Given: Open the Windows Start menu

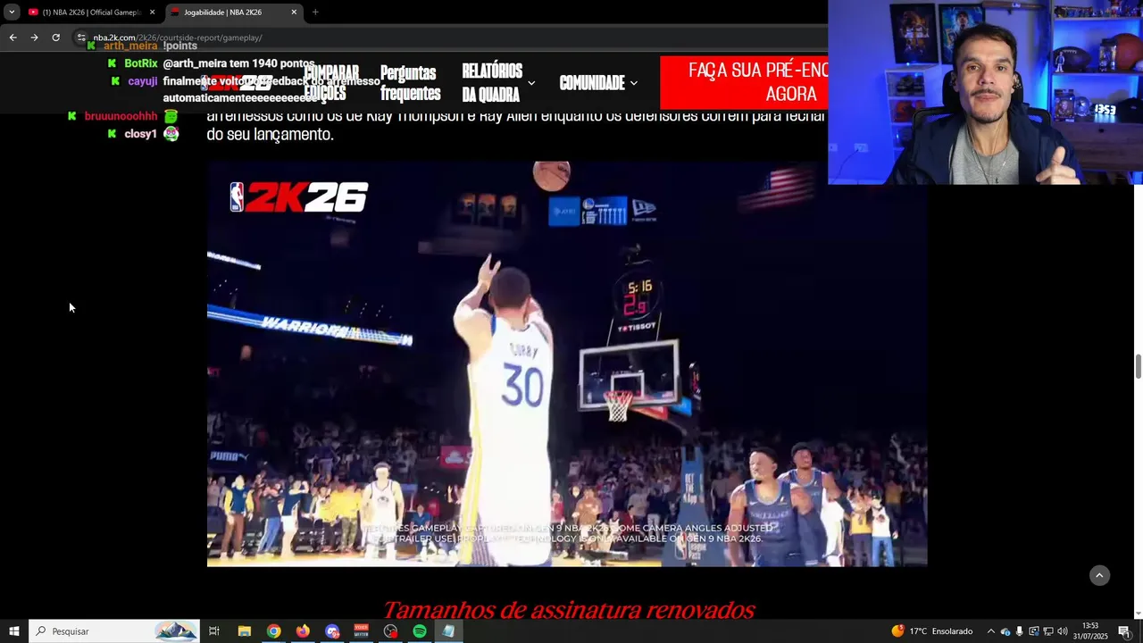Looking at the screenshot, I should coord(13,631).
